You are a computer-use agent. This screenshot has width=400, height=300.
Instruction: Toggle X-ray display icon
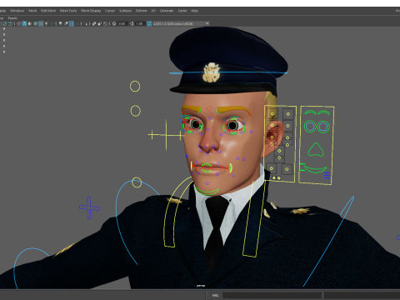pos(94,23)
